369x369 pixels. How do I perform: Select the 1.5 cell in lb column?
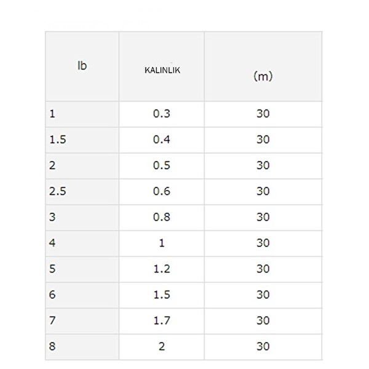tap(58, 140)
